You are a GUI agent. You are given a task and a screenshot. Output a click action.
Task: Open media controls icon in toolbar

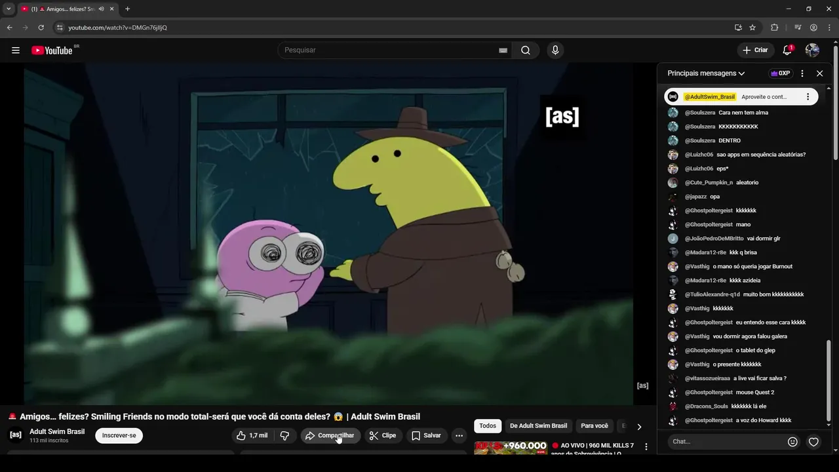tap(798, 28)
